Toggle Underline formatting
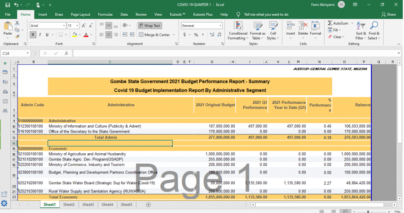The height and width of the screenshot is (213, 404). [x=47, y=35]
